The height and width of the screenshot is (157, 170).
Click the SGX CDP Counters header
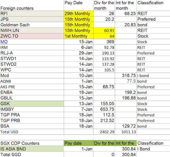tap(32, 143)
